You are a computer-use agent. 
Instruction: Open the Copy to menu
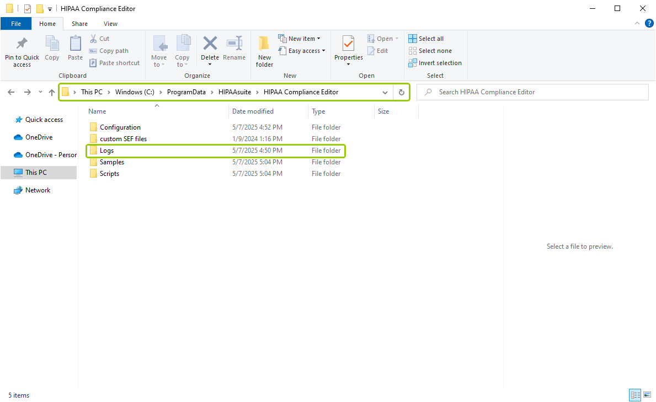click(x=182, y=51)
